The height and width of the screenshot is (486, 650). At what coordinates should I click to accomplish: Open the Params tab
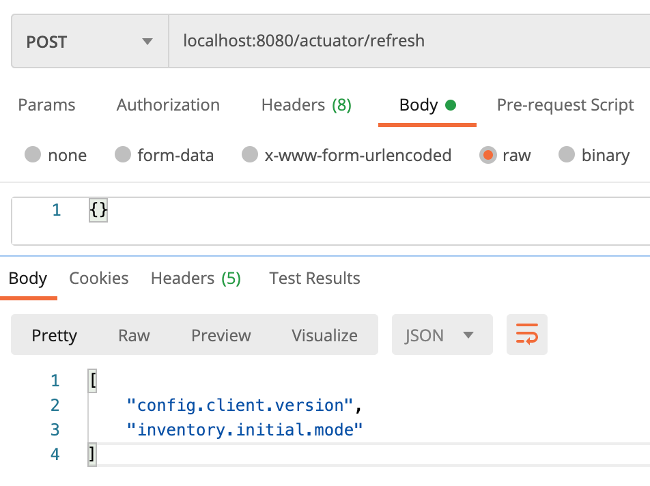46,104
